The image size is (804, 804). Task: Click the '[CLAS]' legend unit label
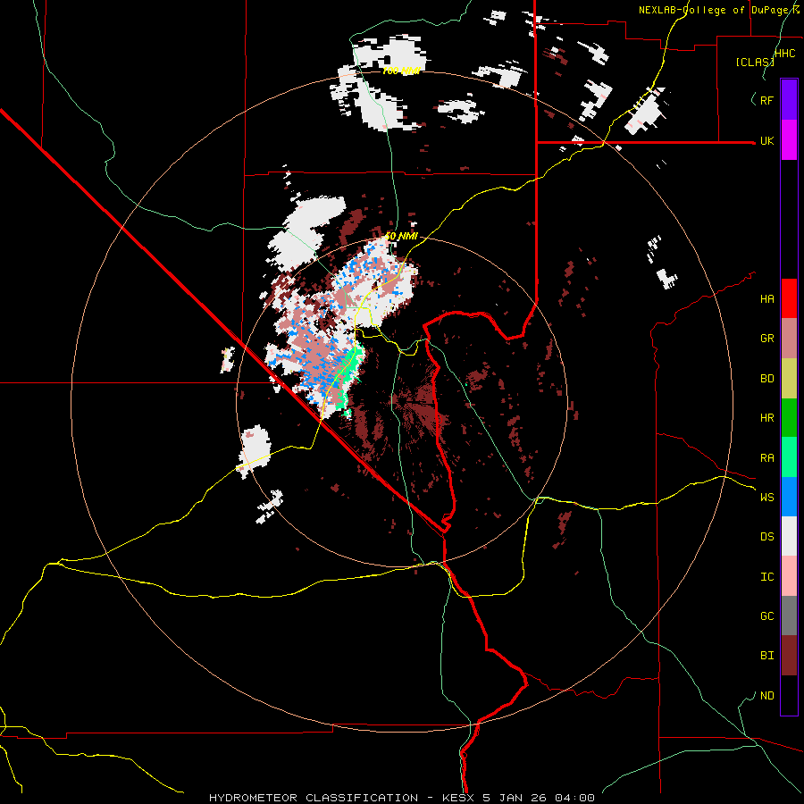point(755,63)
